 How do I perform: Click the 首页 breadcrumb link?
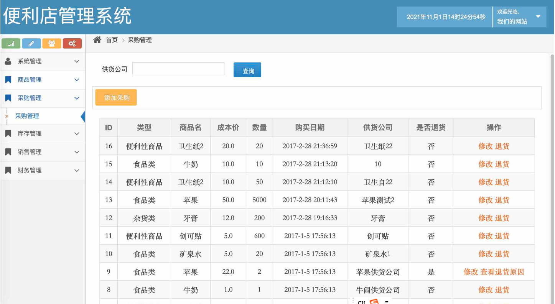(112, 40)
